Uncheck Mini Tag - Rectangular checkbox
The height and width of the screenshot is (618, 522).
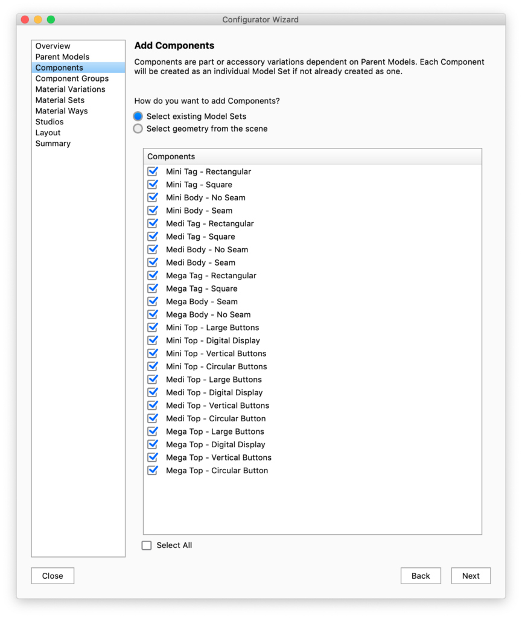pos(152,171)
